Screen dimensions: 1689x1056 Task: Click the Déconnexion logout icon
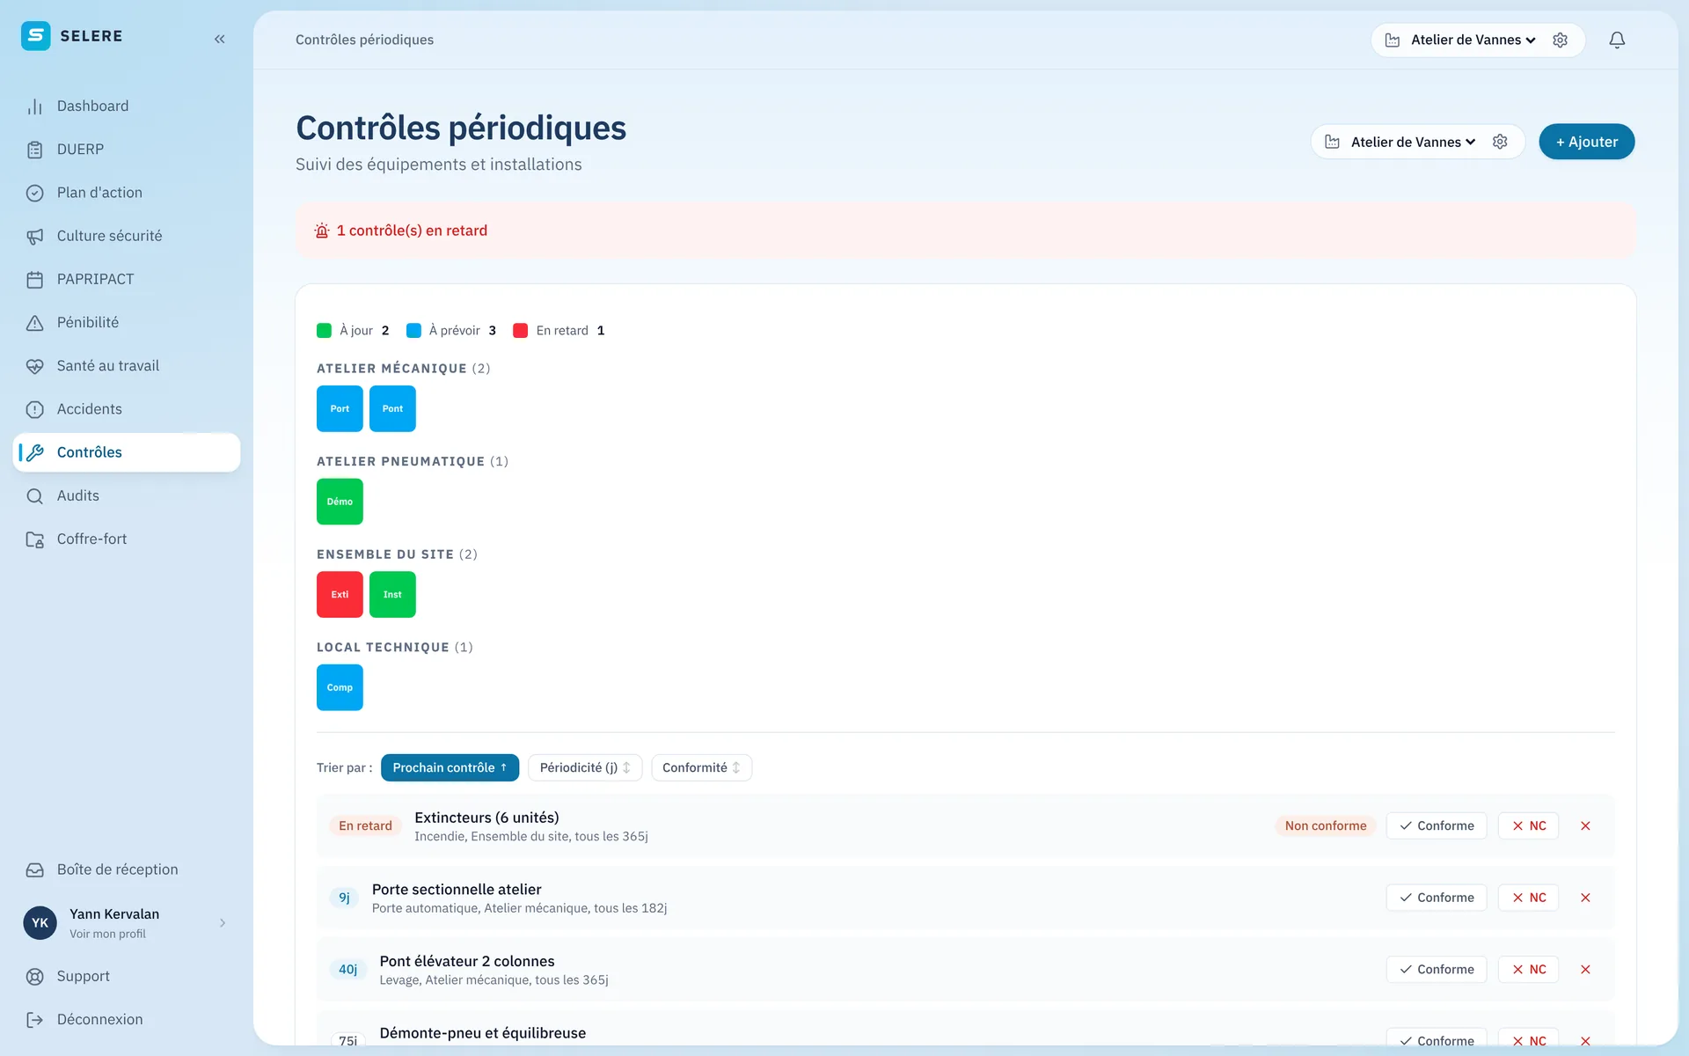(x=35, y=1019)
